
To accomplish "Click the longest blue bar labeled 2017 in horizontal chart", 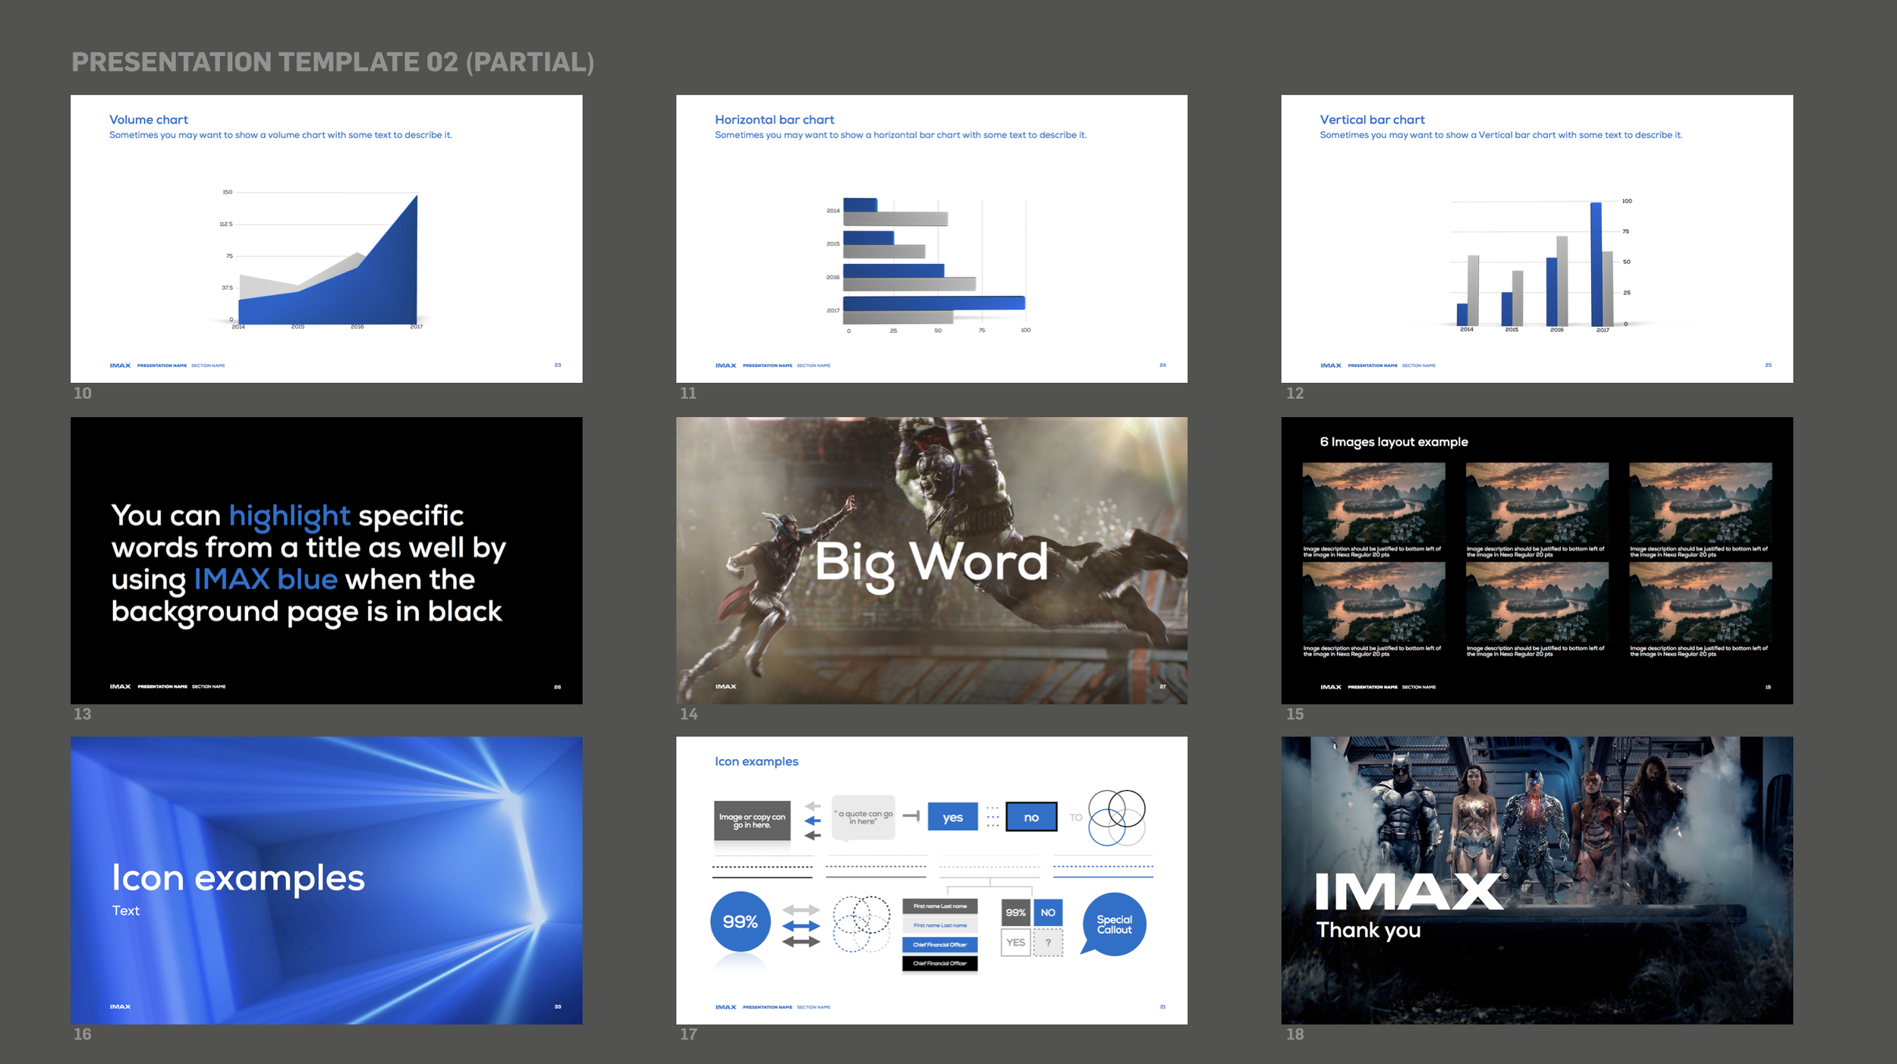I will (x=934, y=303).
